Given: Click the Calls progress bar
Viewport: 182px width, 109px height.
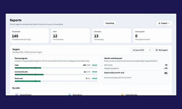Looking at the screenshot, I should point(56,68).
